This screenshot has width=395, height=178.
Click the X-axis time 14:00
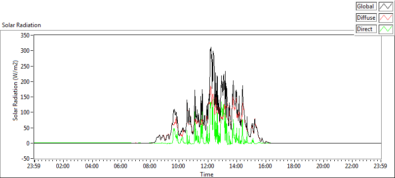237,167
